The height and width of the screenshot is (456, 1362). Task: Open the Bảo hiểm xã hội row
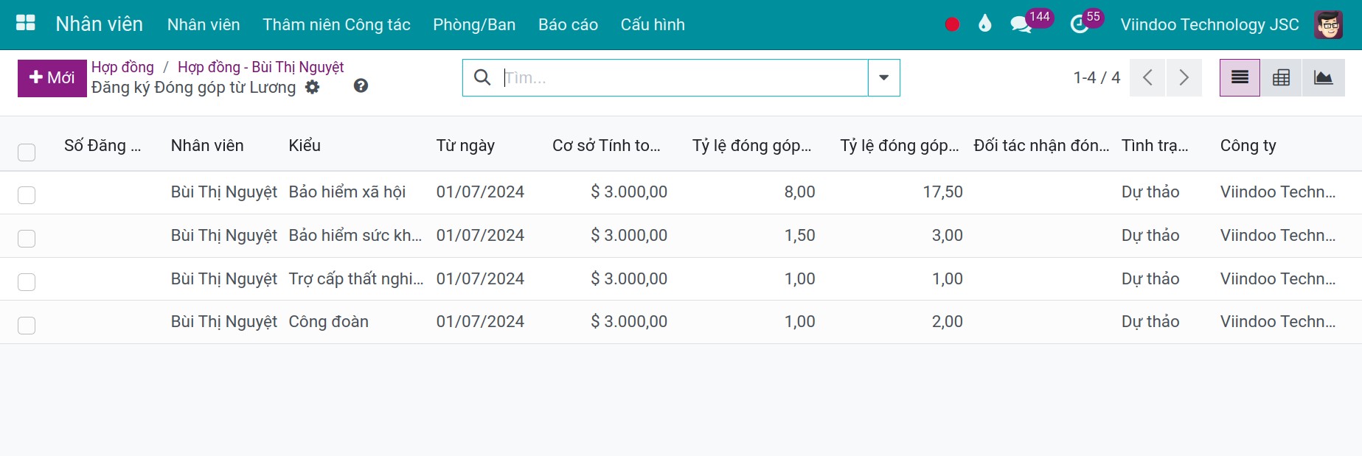(x=681, y=193)
